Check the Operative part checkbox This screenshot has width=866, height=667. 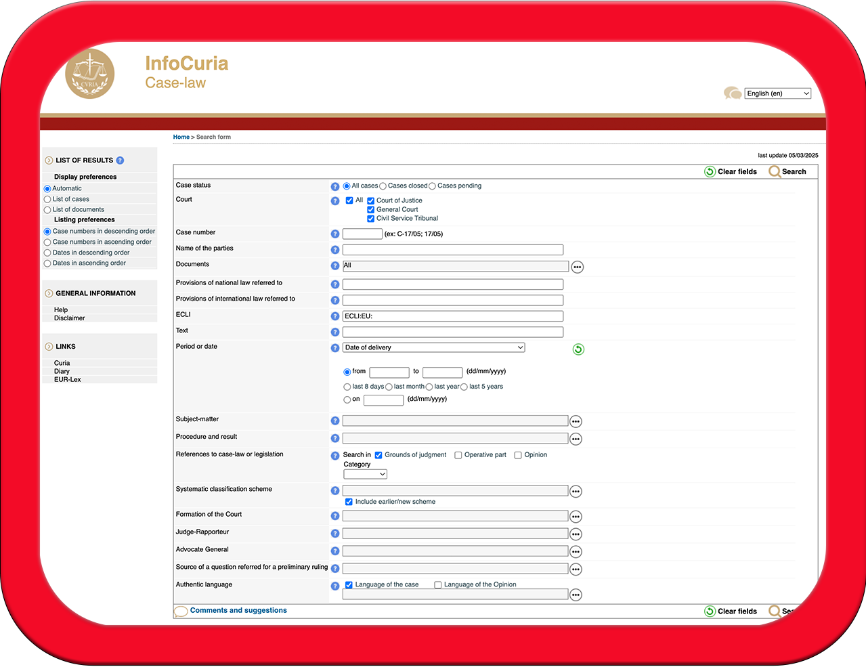pos(458,455)
